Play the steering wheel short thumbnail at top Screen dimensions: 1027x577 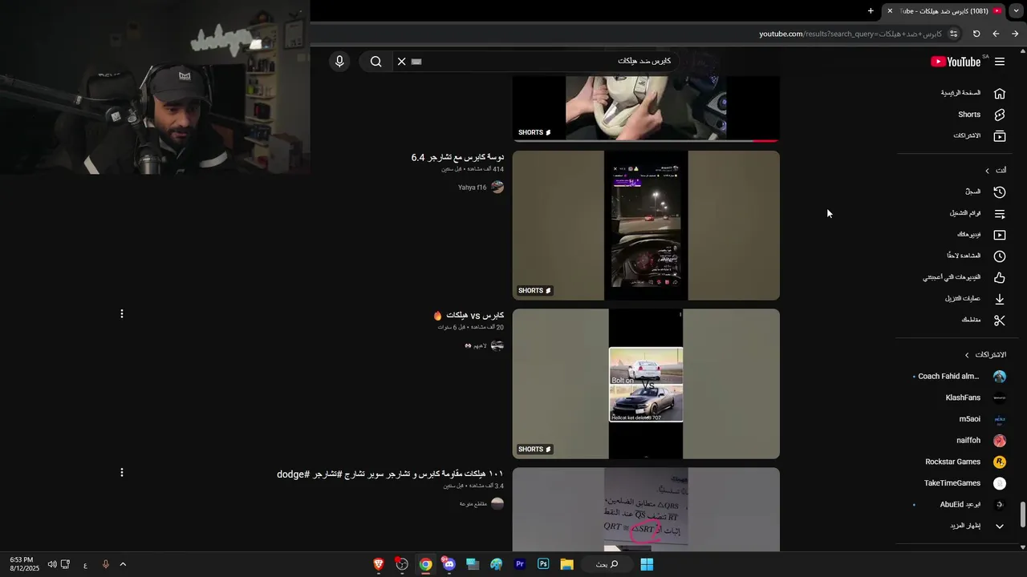646,109
